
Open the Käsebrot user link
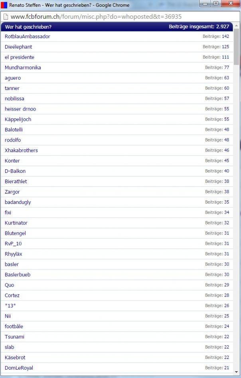[15, 358]
